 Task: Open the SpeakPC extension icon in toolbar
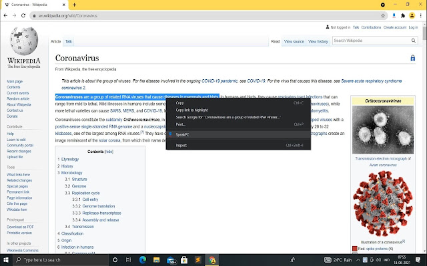point(394,16)
